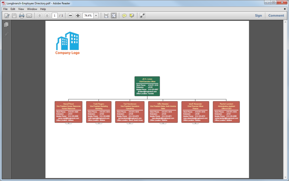Open the zoom level dropdown arrow
The image size is (289, 181).
[96, 16]
